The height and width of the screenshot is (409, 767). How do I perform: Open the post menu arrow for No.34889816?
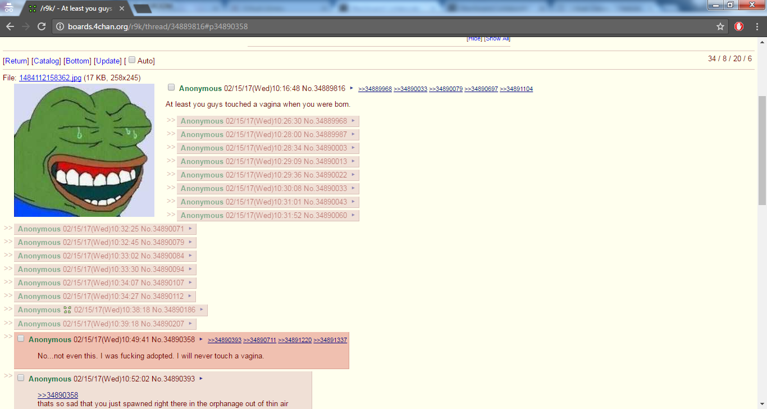[351, 88]
